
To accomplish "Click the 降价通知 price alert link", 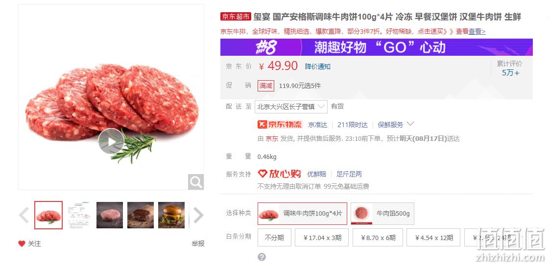I will [317, 66].
